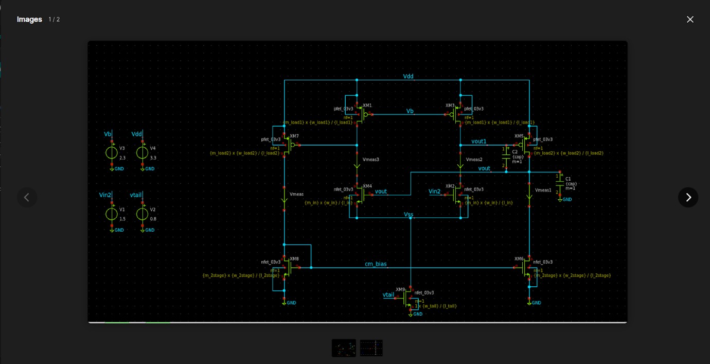Image resolution: width=710 pixels, height=364 pixels.
Task: Click the 'Vb' label between XM1 and XM3
Action: [x=410, y=111]
